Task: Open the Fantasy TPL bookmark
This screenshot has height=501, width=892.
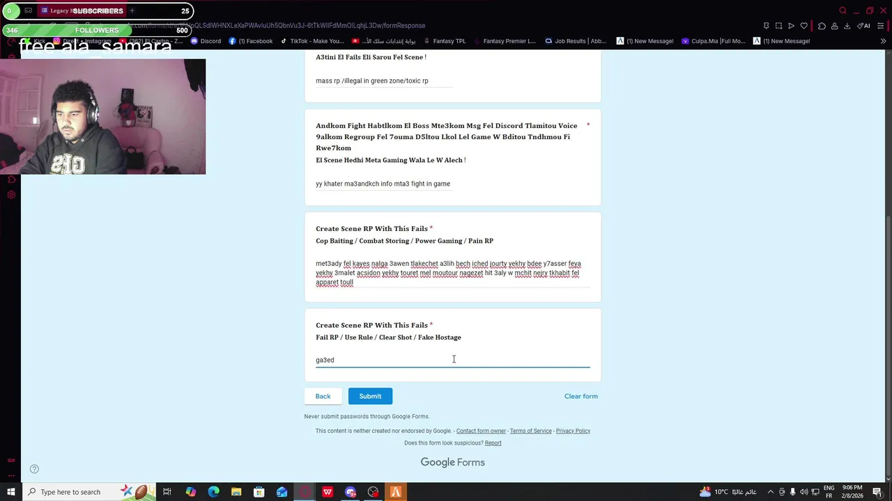Action: pos(444,41)
